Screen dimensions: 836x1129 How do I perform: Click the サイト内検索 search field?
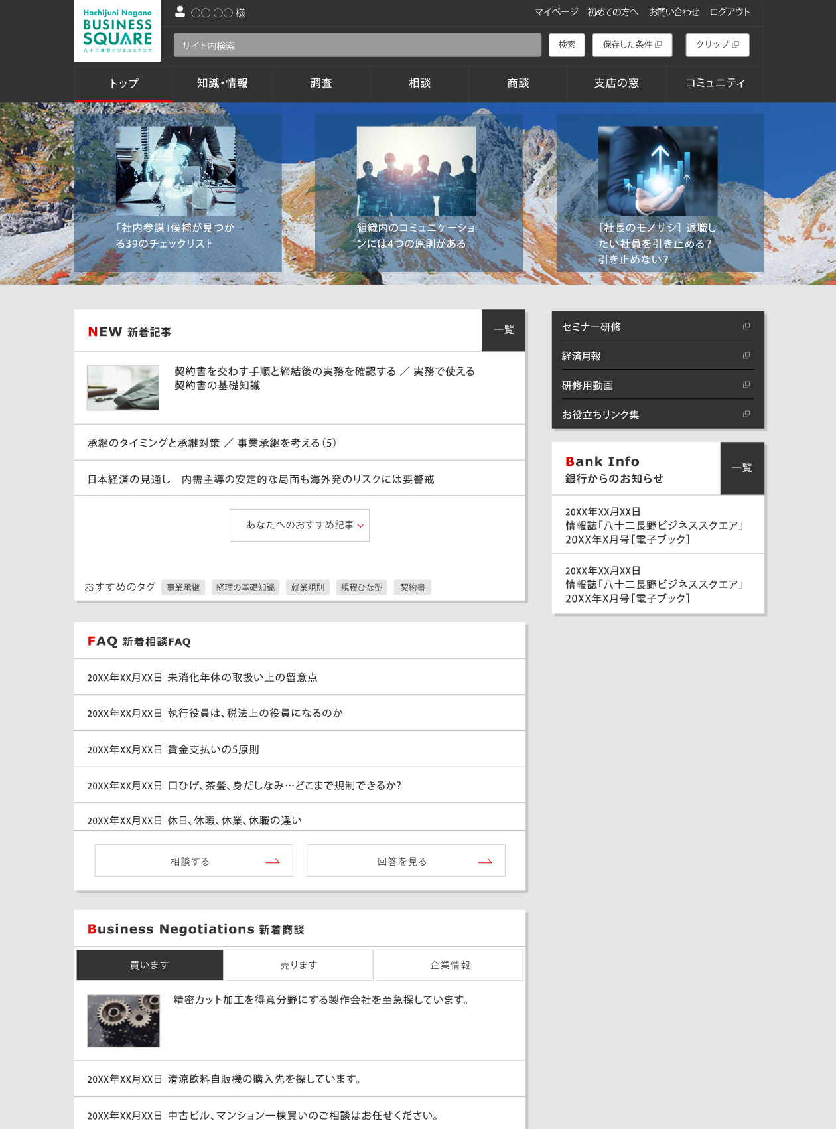pos(358,45)
